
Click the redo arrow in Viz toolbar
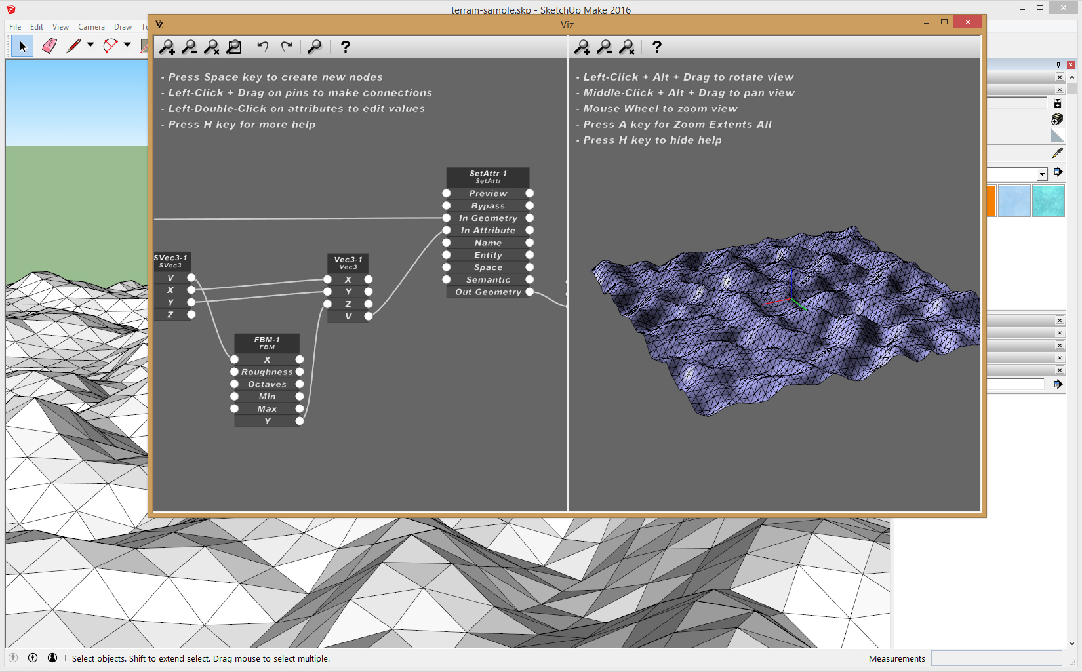click(287, 47)
